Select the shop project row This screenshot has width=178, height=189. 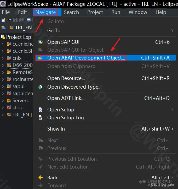coord(16,108)
